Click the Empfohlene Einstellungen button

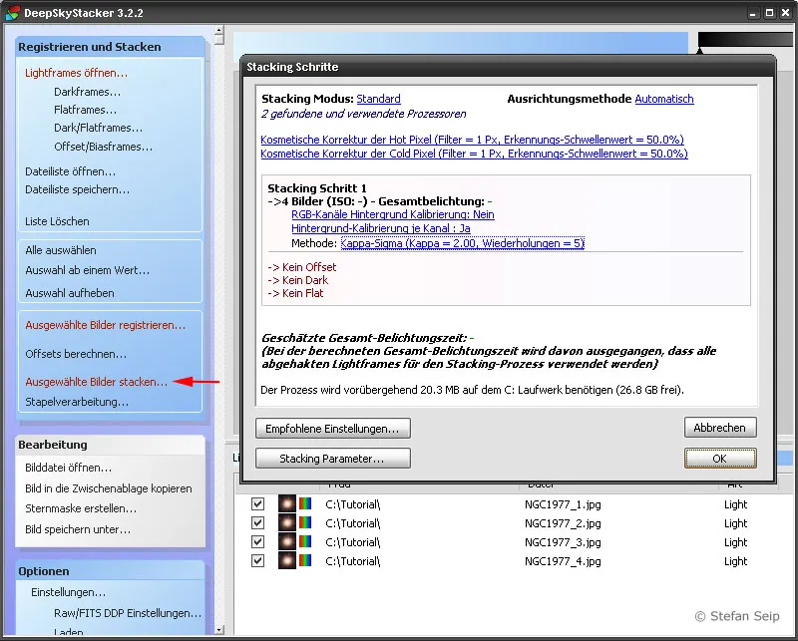[333, 429]
